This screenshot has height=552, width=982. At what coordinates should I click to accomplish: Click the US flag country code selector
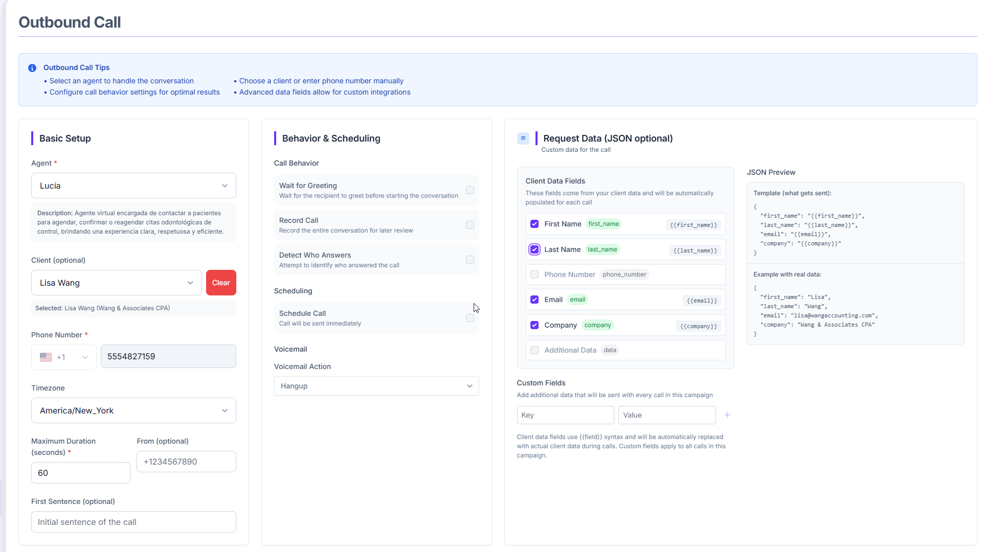click(x=64, y=357)
